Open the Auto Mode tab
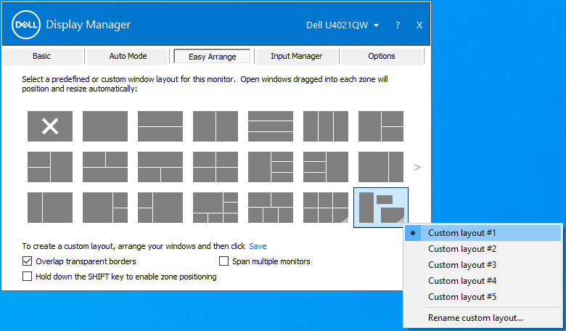The width and height of the screenshot is (566, 331). pos(128,56)
